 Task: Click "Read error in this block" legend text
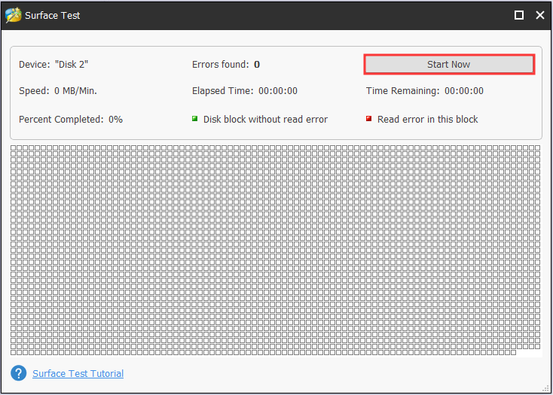[x=427, y=120]
